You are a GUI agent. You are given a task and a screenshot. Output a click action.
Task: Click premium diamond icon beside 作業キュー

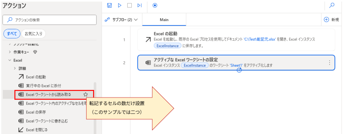coord(35,52)
